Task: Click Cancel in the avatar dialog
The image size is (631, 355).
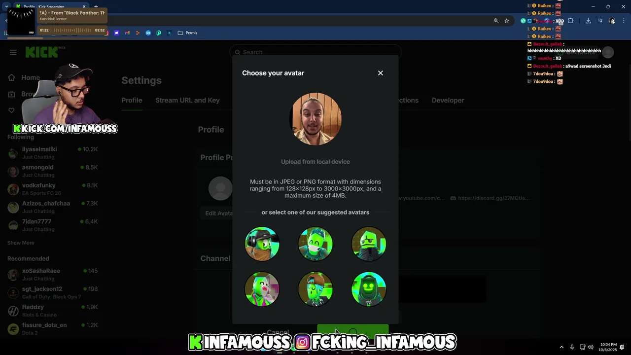Action: pos(278,332)
